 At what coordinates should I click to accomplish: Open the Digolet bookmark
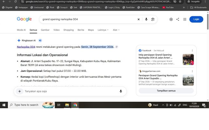[7, 7]
